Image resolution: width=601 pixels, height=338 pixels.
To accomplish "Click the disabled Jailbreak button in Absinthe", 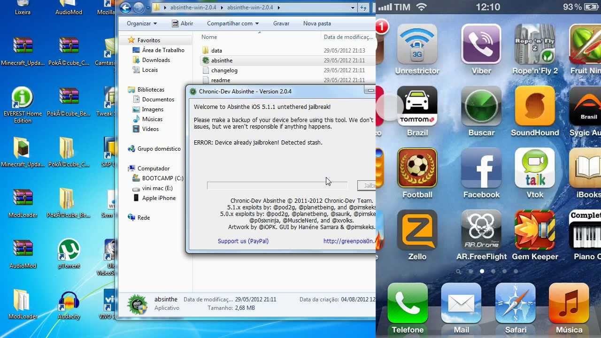I will click(367, 185).
